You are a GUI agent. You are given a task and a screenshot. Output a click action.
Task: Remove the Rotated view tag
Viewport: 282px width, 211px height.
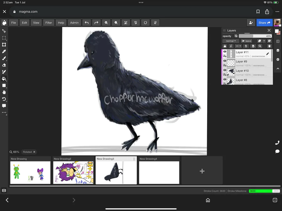pyautogui.click(x=34, y=152)
